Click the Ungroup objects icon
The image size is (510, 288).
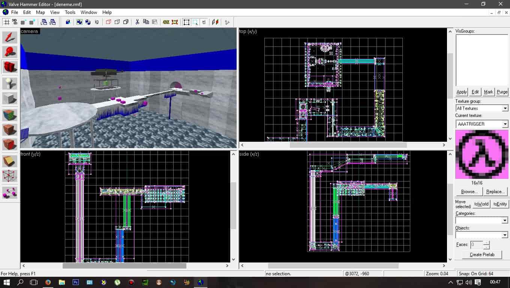point(88,22)
